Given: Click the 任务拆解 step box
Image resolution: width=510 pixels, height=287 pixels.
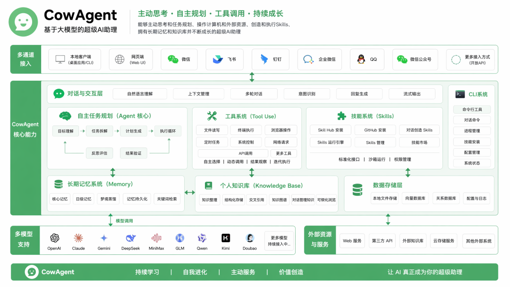Looking at the screenshot, I should pyautogui.click(x=100, y=131).
